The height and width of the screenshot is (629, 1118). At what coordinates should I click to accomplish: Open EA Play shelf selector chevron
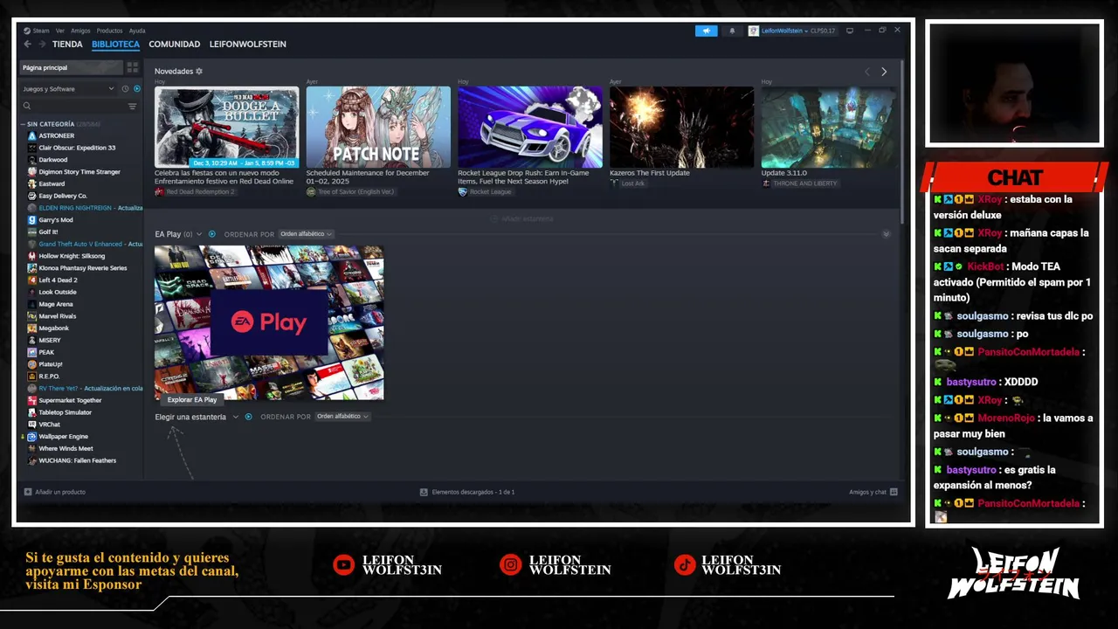click(x=199, y=234)
